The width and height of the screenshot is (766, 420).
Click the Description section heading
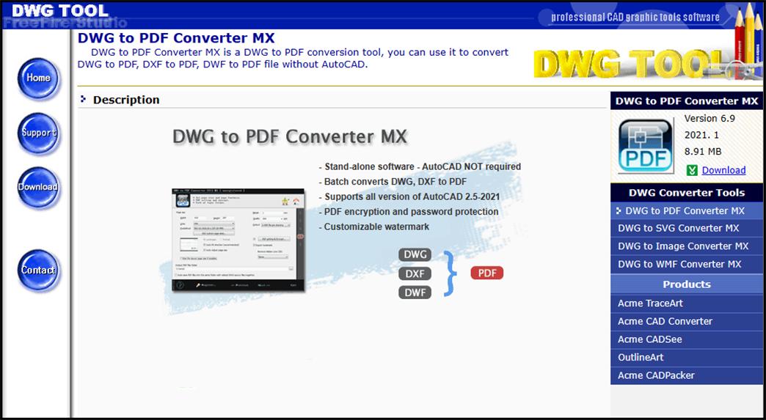click(126, 100)
